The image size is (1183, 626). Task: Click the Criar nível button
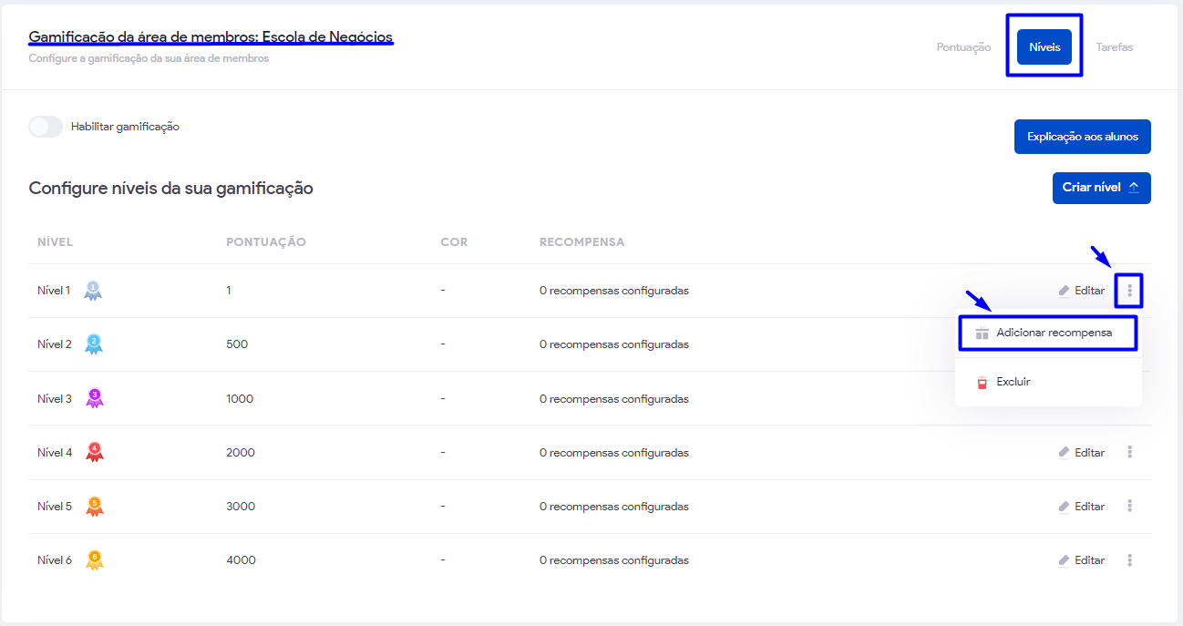click(1101, 188)
